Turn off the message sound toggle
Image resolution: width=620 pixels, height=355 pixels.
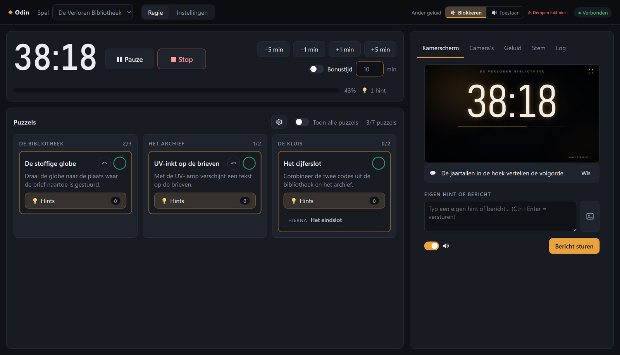pyautogui.click(x=432, y=246)
